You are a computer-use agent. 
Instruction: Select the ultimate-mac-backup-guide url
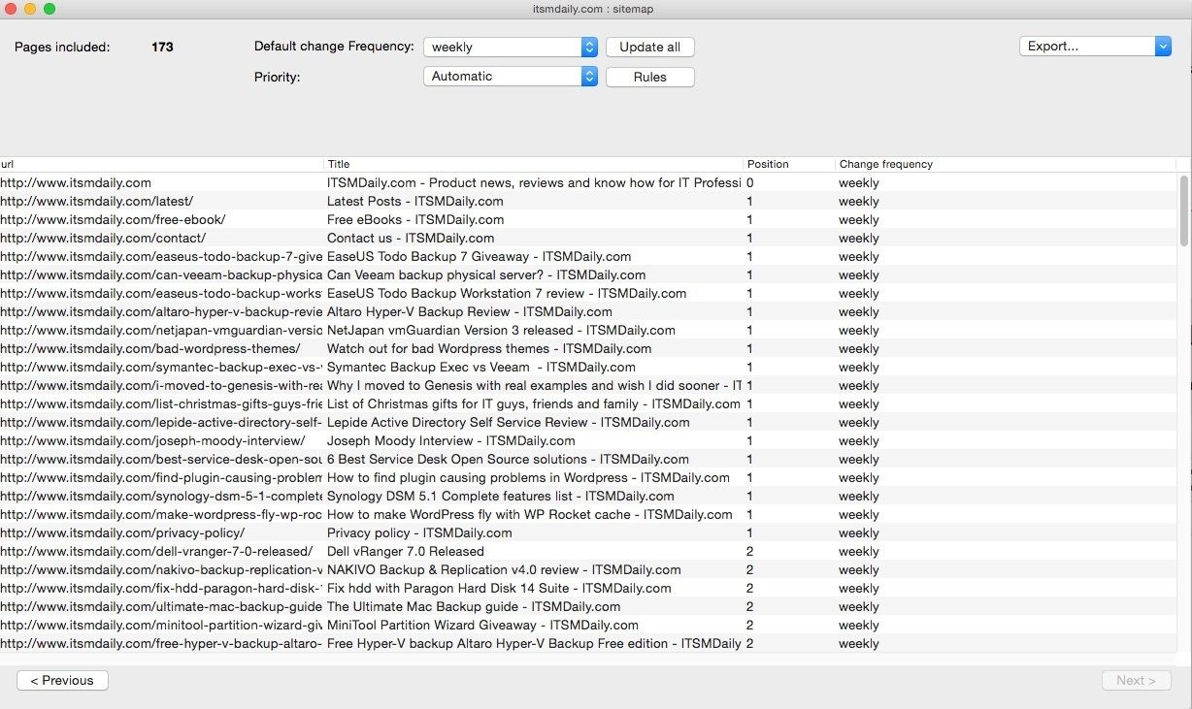(161, 606)
